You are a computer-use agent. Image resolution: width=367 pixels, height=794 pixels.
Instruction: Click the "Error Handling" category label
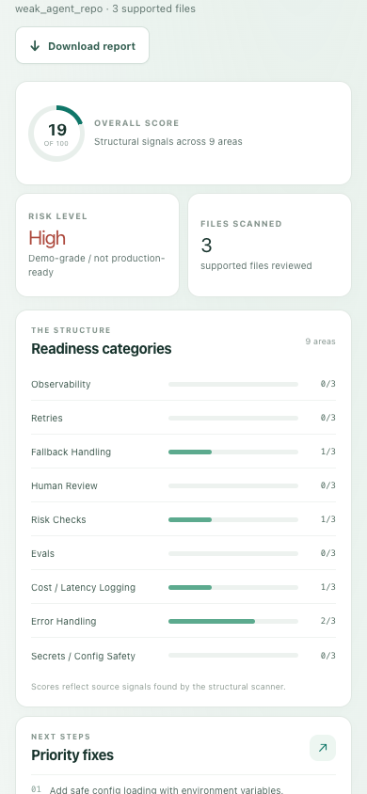[x=64, y=622]
